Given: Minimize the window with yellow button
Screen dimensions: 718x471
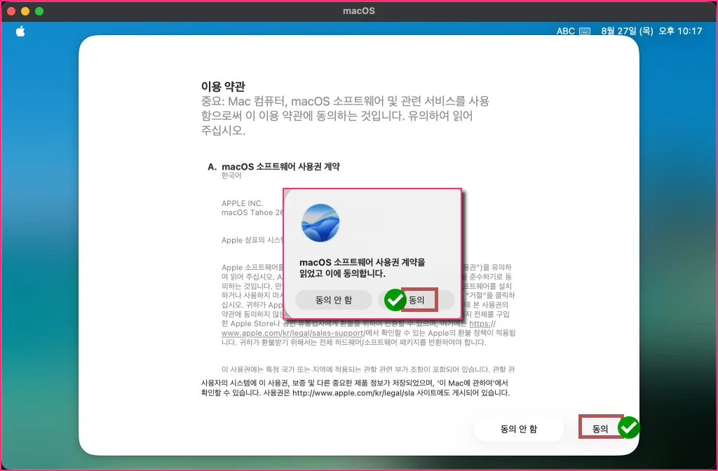Looking at the screenshot, I should (x=25, y=11).
